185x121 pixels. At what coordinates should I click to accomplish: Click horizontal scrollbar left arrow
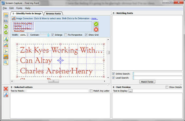coord(12,81)
